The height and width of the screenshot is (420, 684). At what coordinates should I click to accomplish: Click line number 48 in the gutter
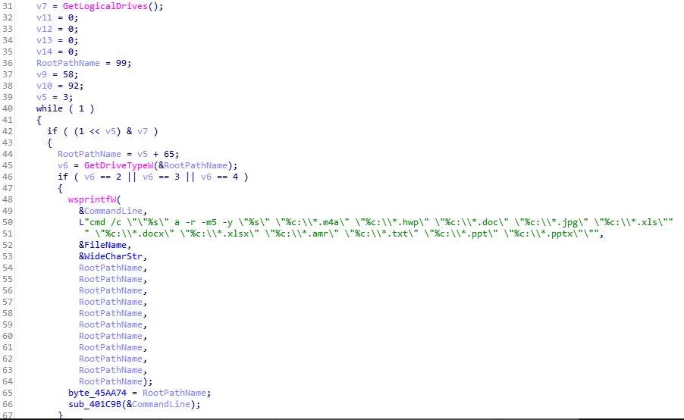[x=8, y=199]
